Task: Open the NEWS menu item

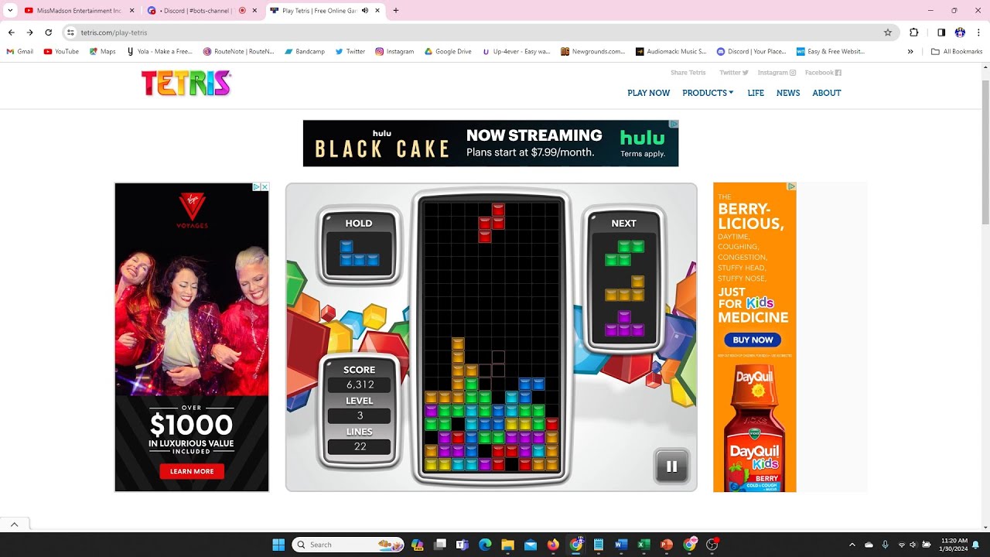Action: (788, 93)
